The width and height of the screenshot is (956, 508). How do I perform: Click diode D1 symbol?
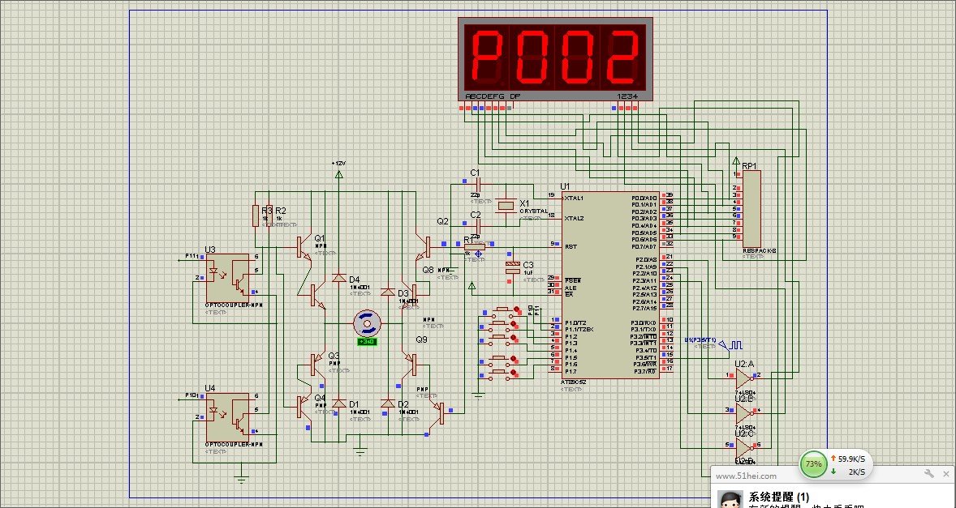click(x=339, y=403)
